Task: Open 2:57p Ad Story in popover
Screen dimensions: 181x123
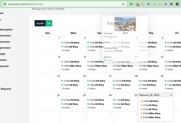Action: 149,109
